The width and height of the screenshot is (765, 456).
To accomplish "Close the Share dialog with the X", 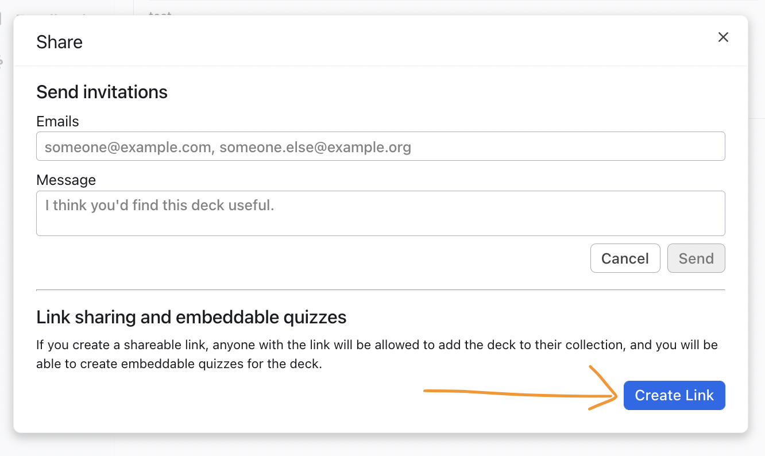I will [x=723, y=37].
